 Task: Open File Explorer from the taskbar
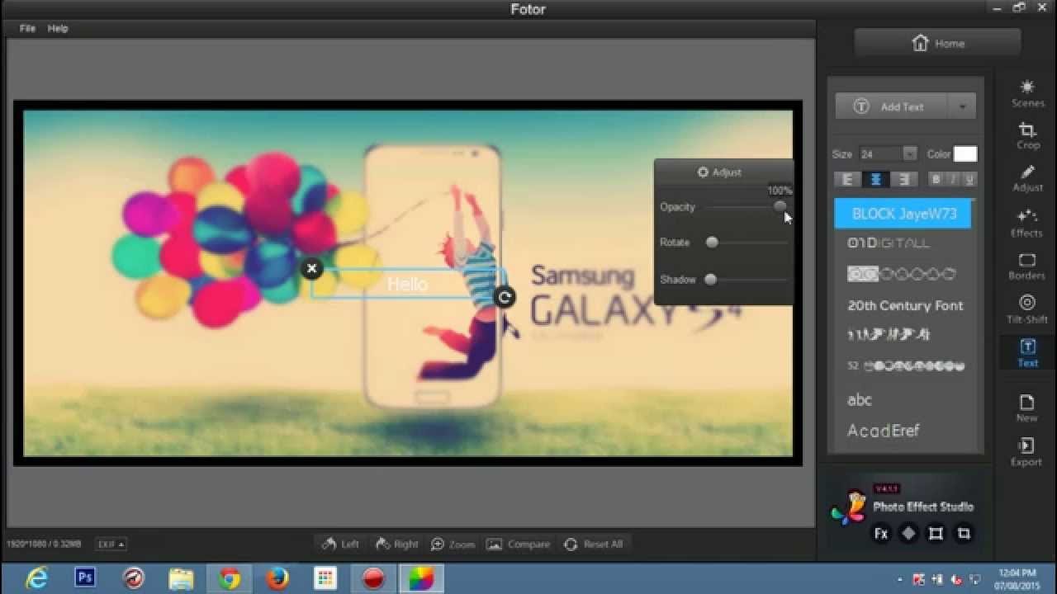click(x=182, y=578)
